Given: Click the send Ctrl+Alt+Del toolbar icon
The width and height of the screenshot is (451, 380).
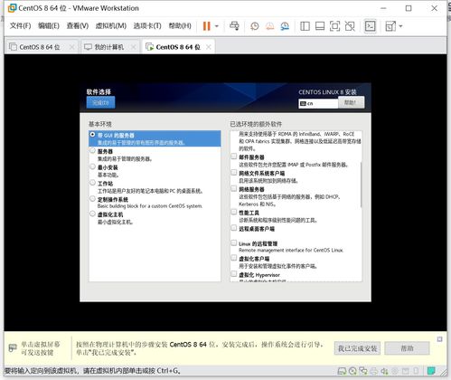Looking at the screenshot, I should (x=234, y=26).
